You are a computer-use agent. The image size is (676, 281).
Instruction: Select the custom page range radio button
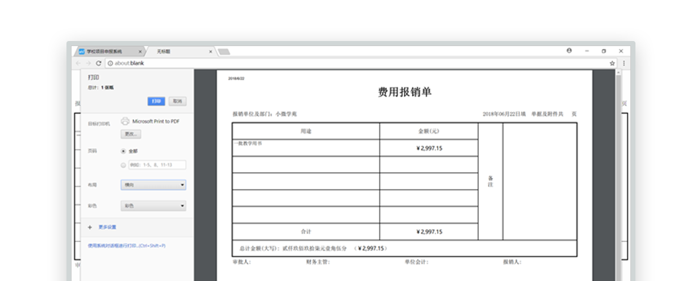[123, 165]
